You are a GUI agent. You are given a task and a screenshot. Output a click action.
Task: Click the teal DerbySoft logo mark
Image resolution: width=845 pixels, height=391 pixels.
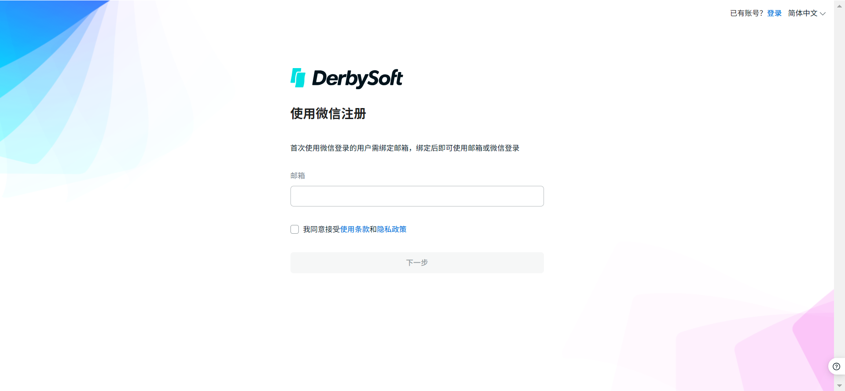pos(298,78)
